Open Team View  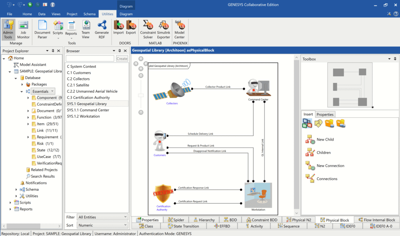(x=86, y=28)
